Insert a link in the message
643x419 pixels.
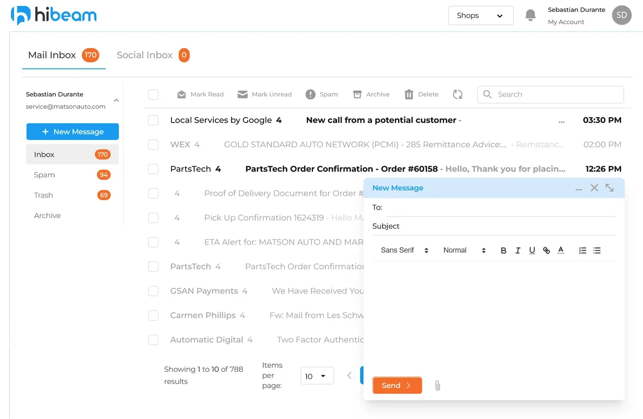pos(546,251)
